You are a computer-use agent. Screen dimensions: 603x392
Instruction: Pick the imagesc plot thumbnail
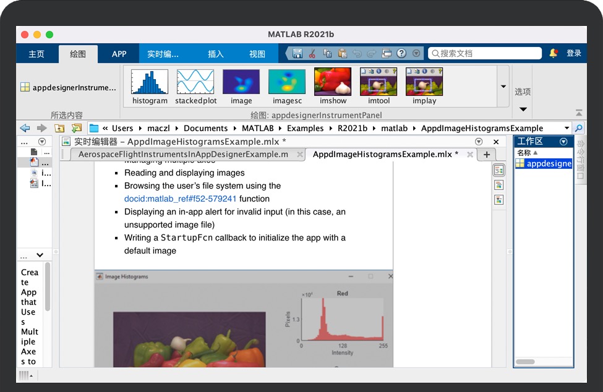tap(287, 86)
